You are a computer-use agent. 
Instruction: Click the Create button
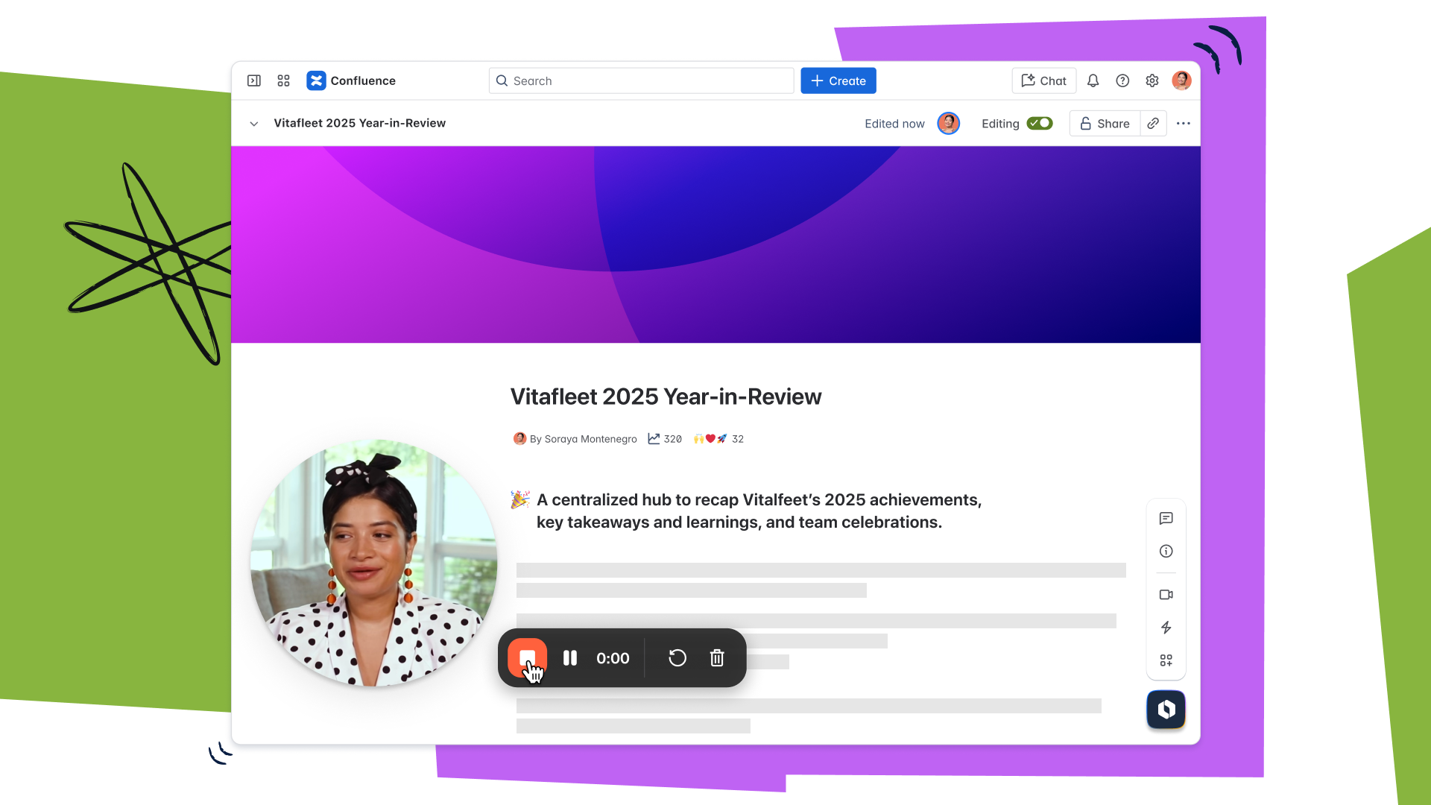click(838, 80)
